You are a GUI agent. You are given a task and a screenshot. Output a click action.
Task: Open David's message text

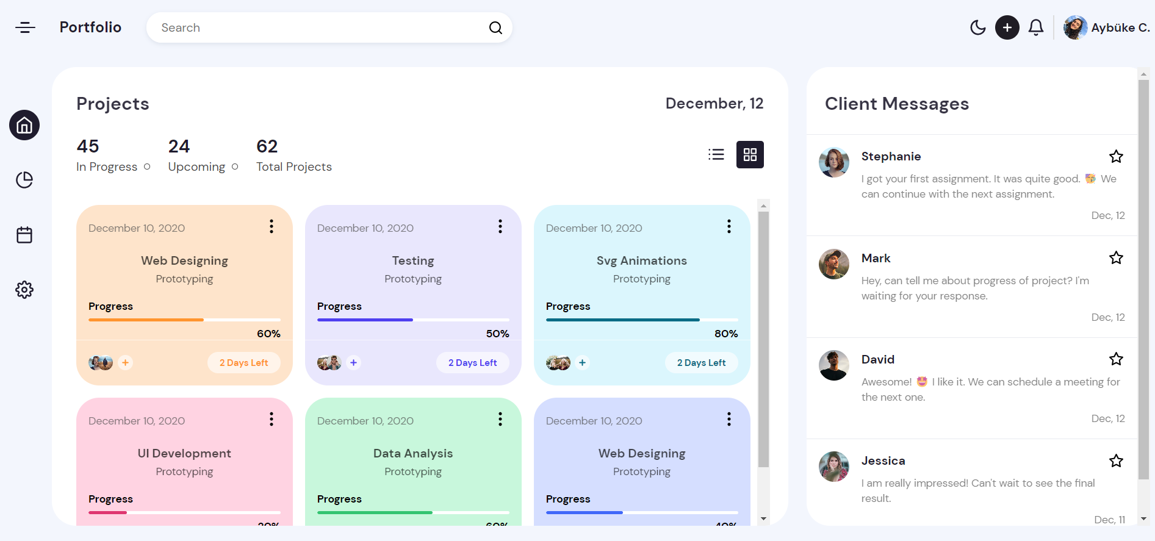[991, 389]
